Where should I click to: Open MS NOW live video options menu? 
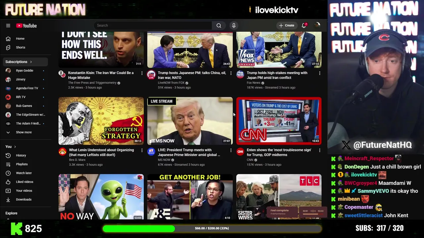231,150
